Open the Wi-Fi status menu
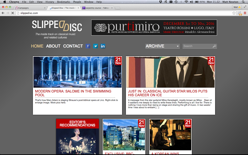Screen dimensions: 248x155 coord(186,2)
